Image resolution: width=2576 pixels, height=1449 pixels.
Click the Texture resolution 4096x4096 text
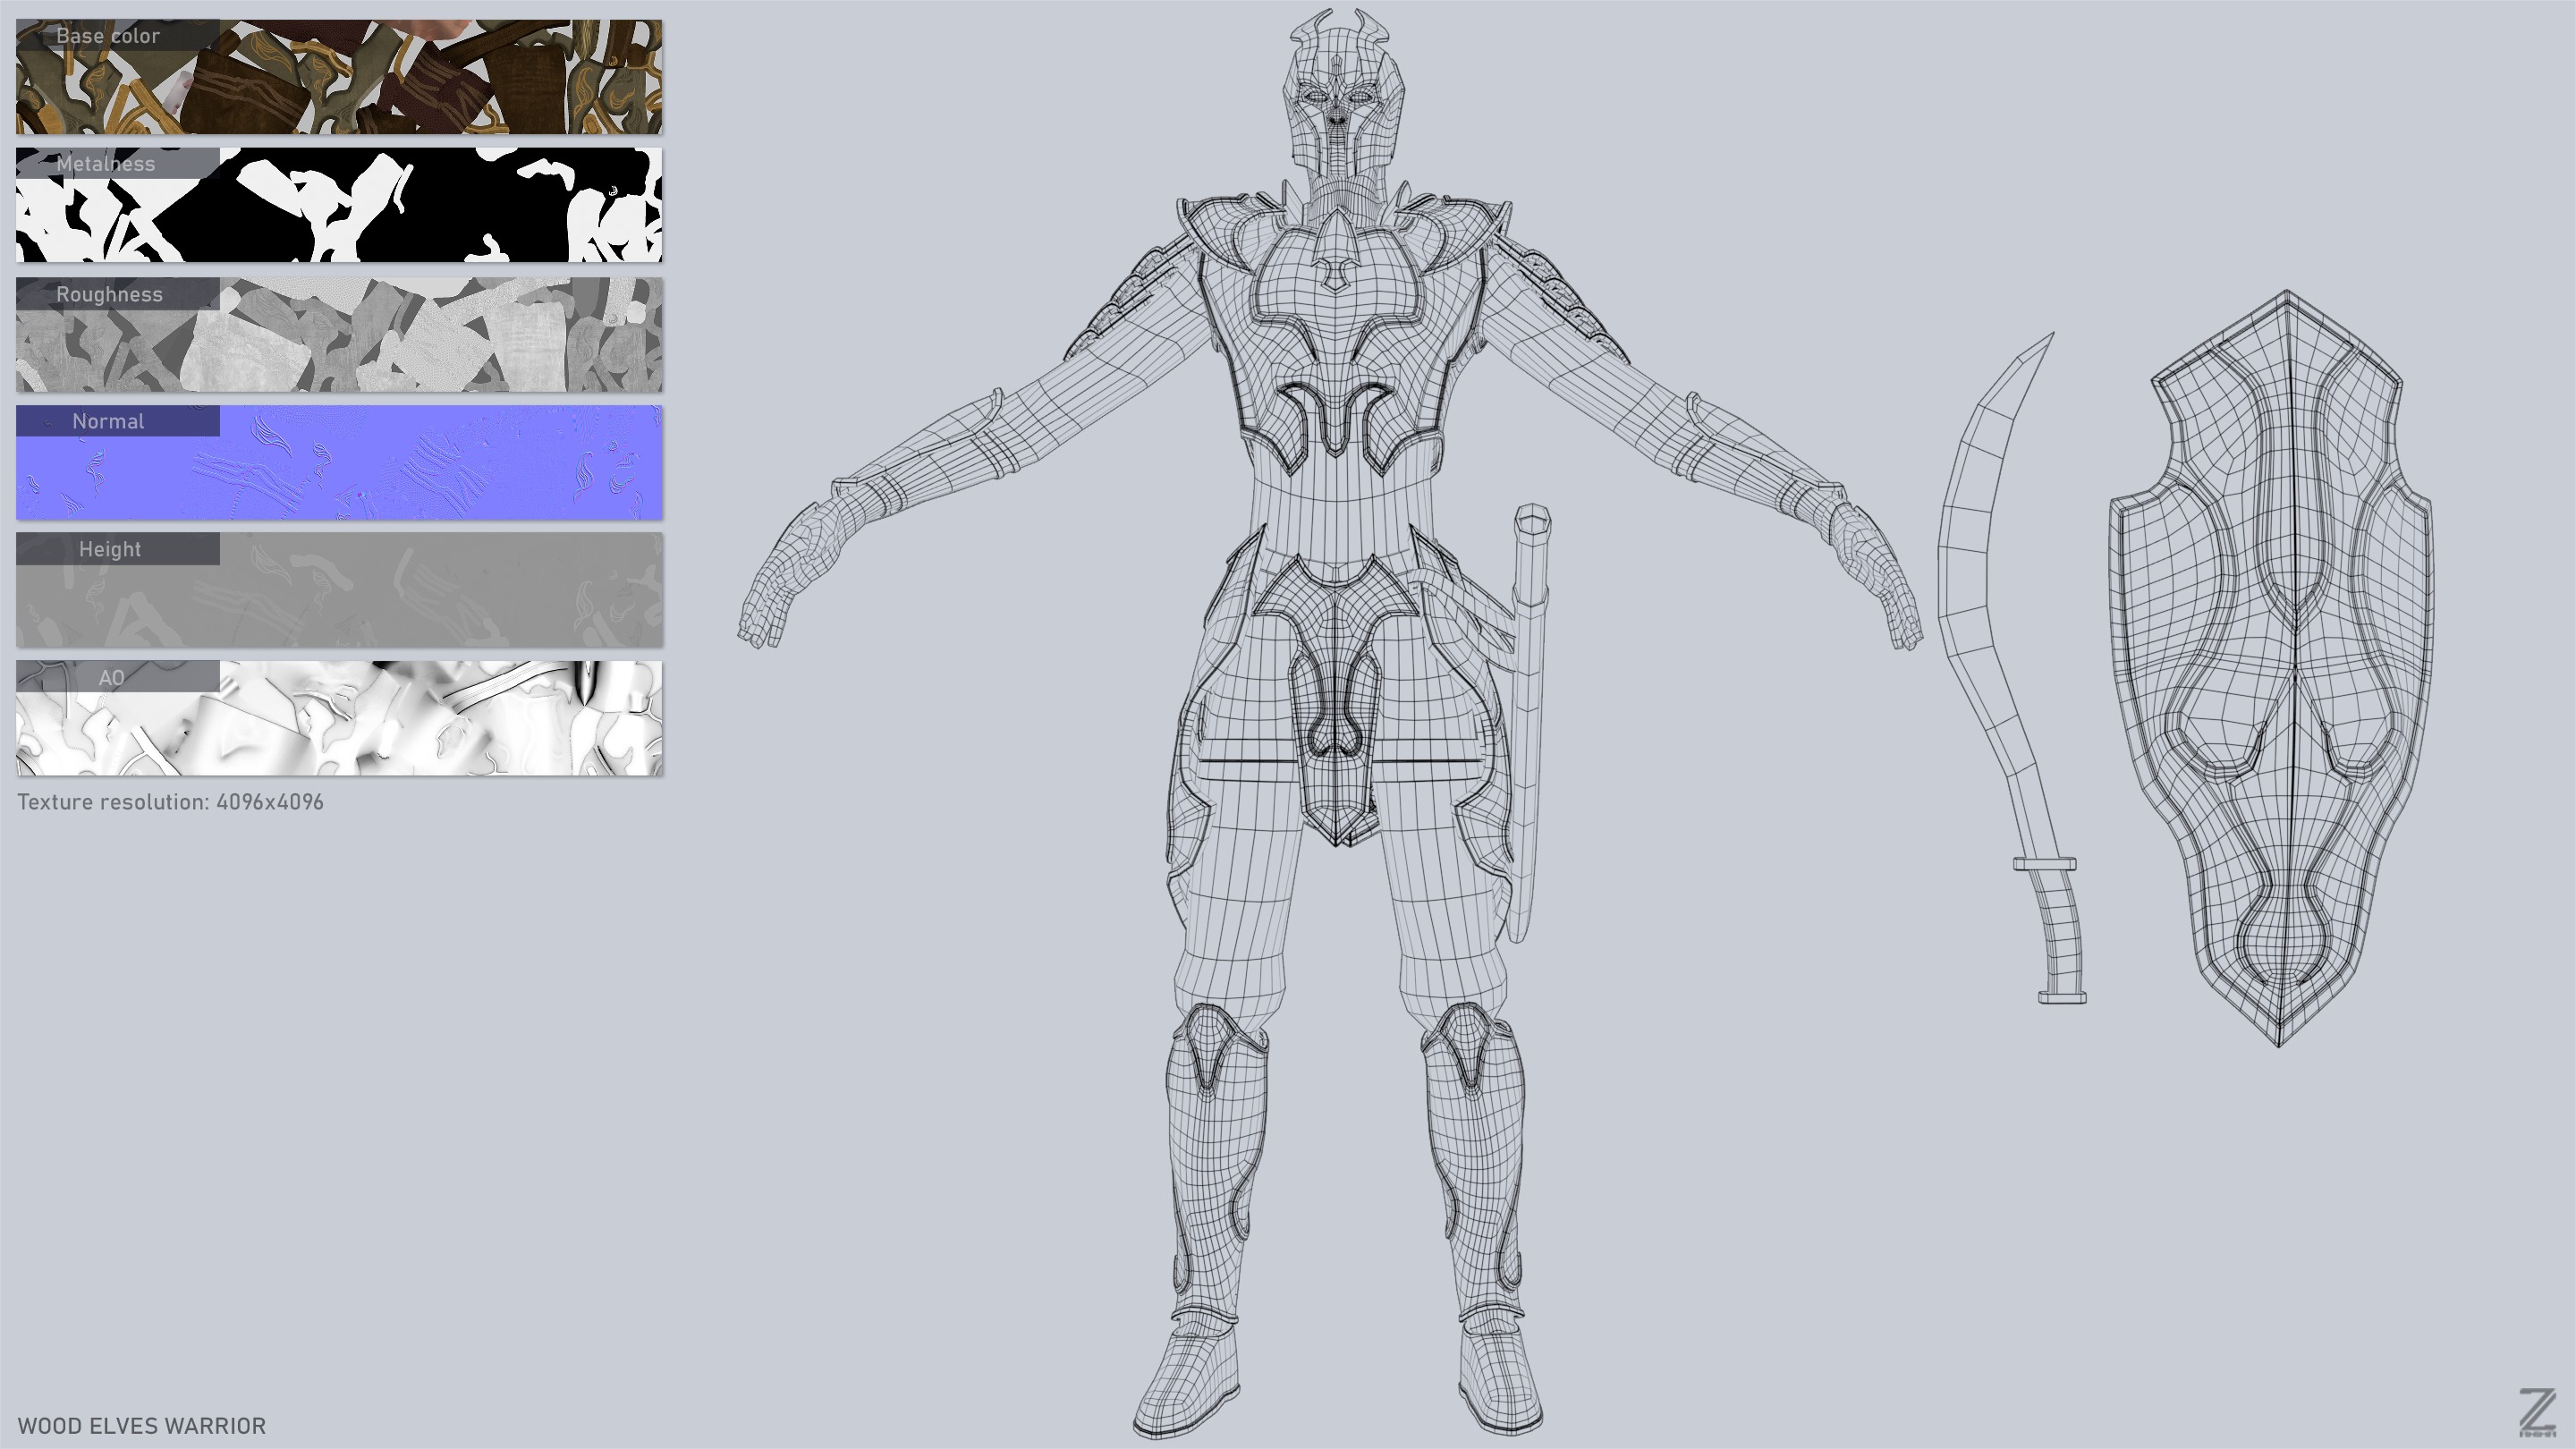(x=170, y=802)
